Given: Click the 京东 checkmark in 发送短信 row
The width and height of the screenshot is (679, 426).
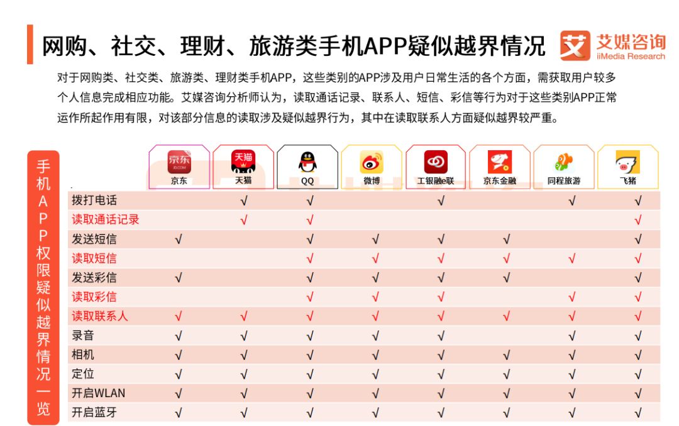Looking at the screenshot, I should pyautogui.click(x=179, y=239).
